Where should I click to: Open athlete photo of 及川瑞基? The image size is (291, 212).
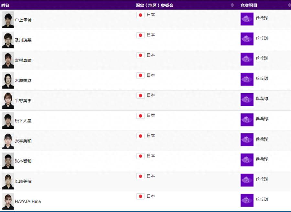[x=8, y=40]
